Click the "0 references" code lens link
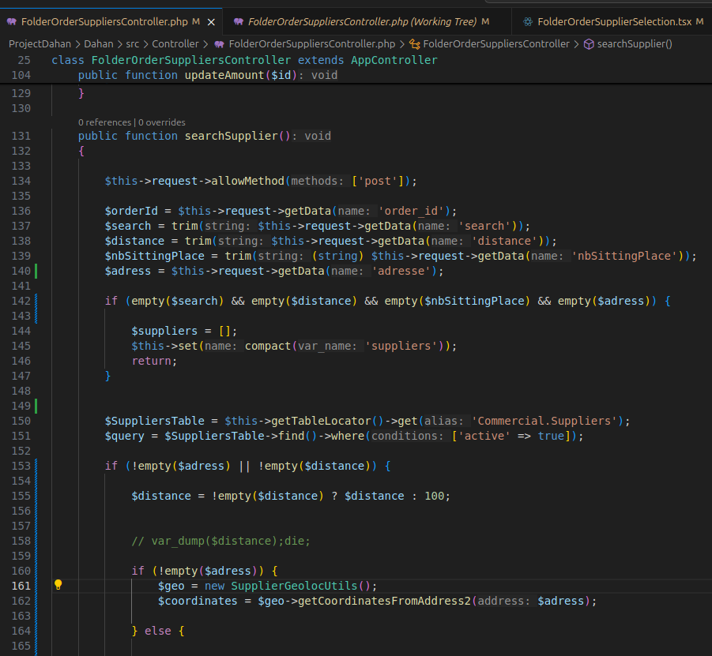The width and height of the screenshot is (712, 656). point(104,122)
